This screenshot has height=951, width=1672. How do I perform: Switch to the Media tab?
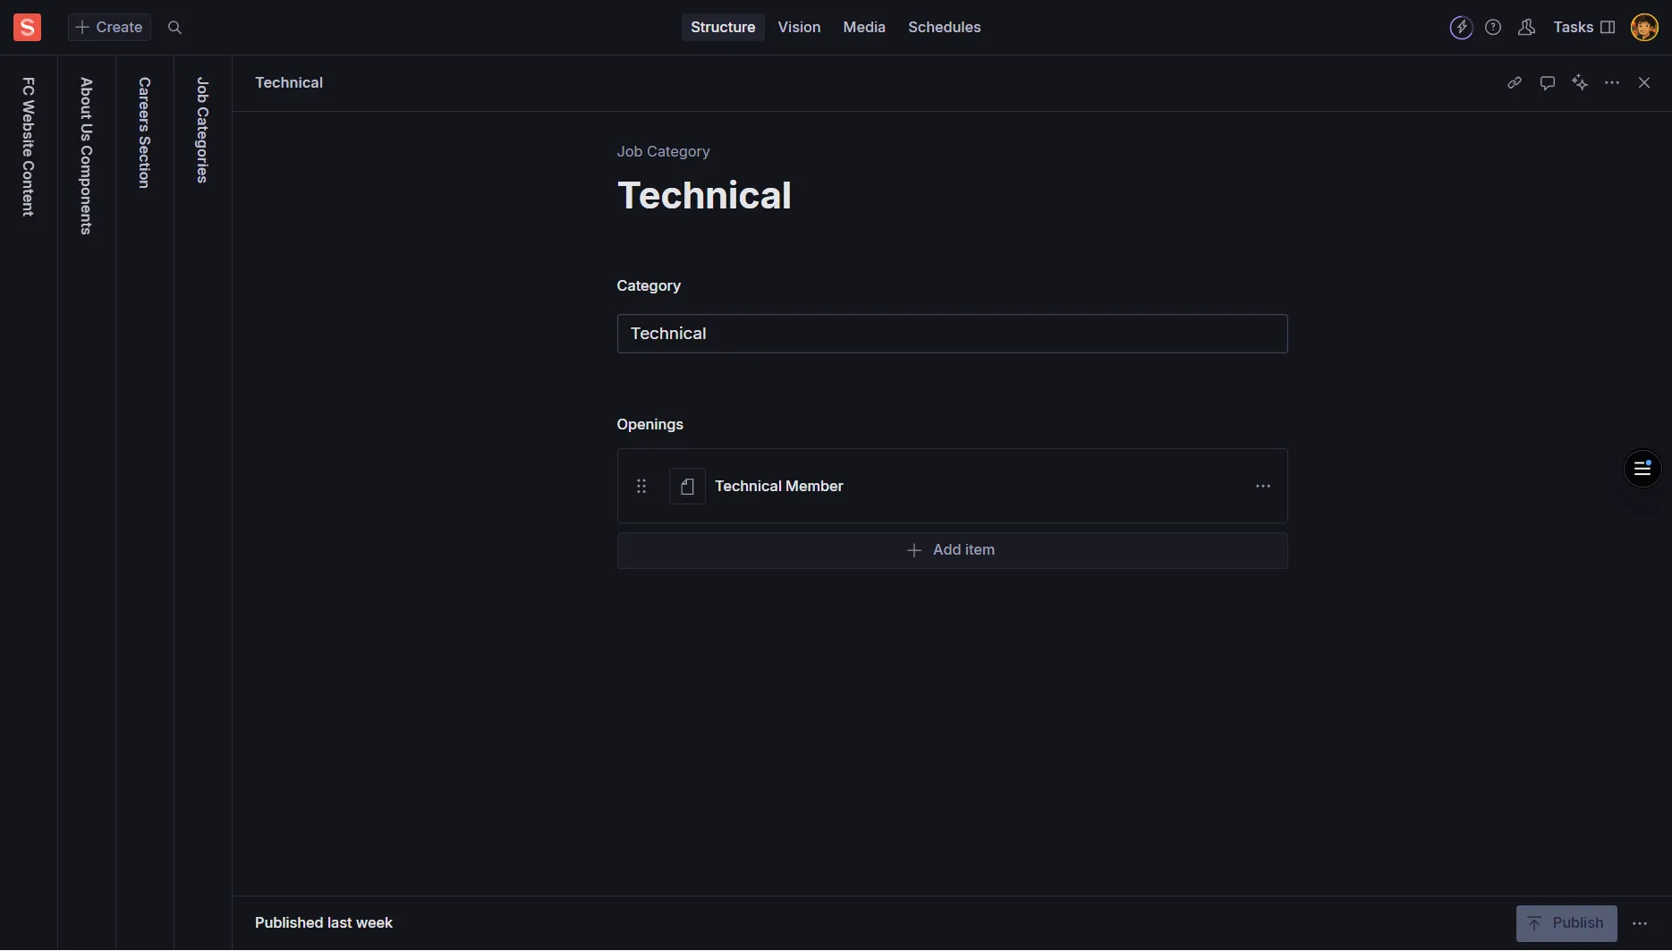point(863,28)
